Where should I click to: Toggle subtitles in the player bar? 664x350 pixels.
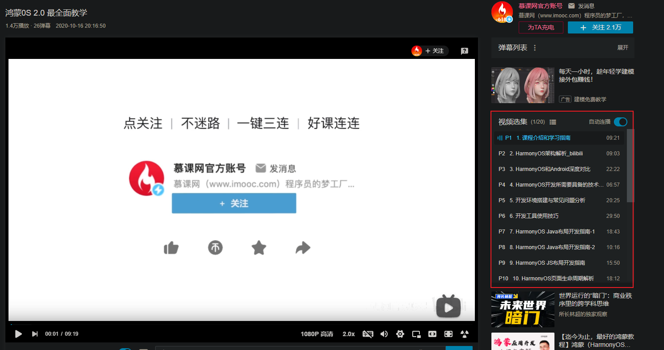click(368, 334)
